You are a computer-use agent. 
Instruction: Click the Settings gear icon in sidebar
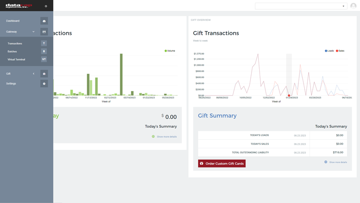[44, 84]
